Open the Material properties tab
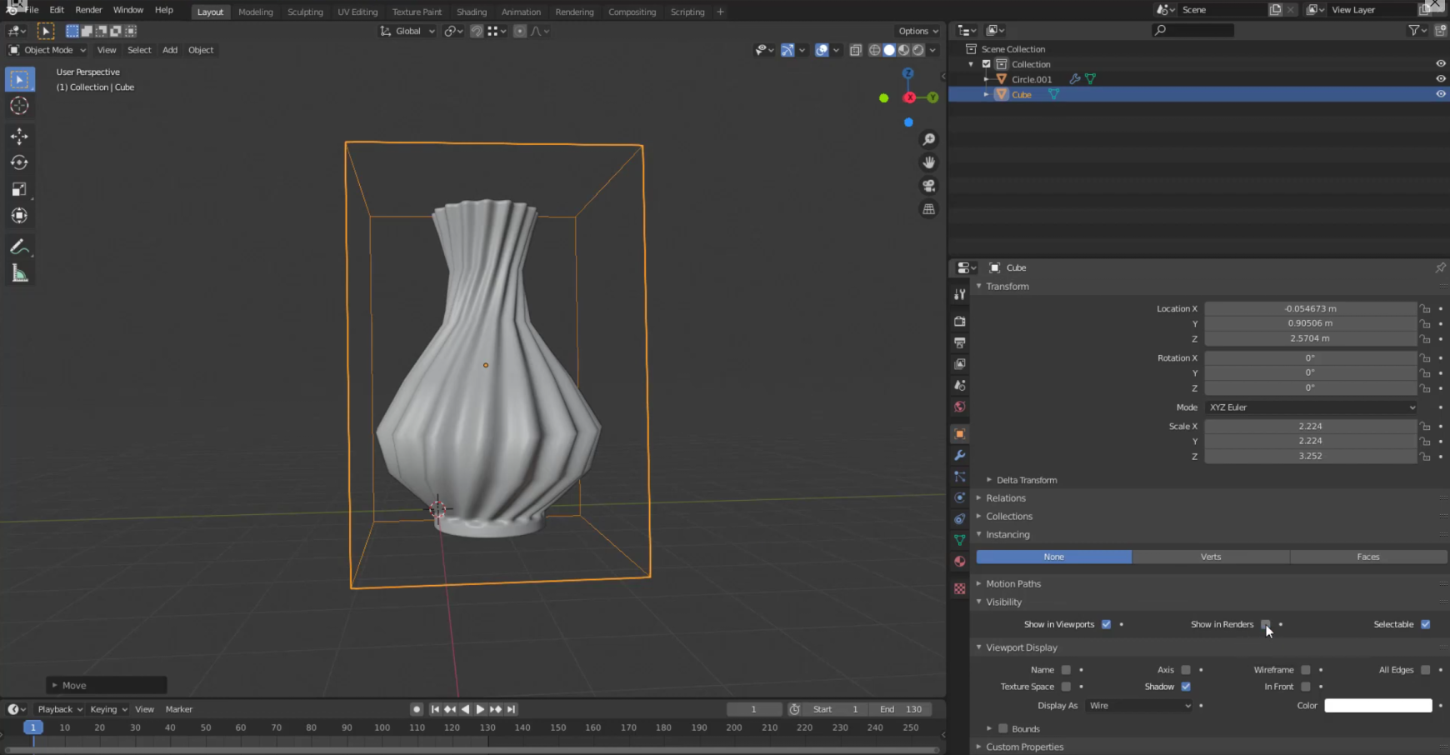Image resolution: width=1450 pixels, height=755 pixels. tap(960, 562)
